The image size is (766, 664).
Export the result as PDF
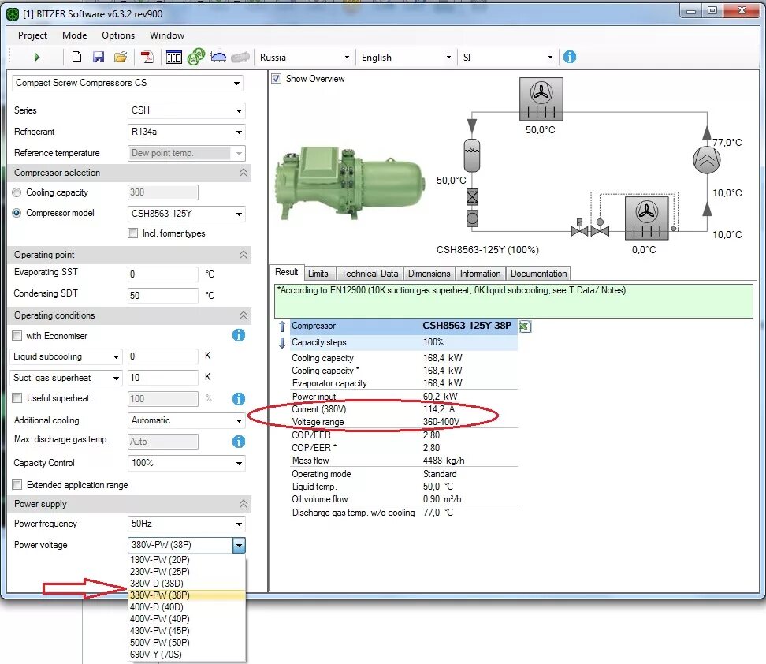pyautogui.click(x=145, y=57)
